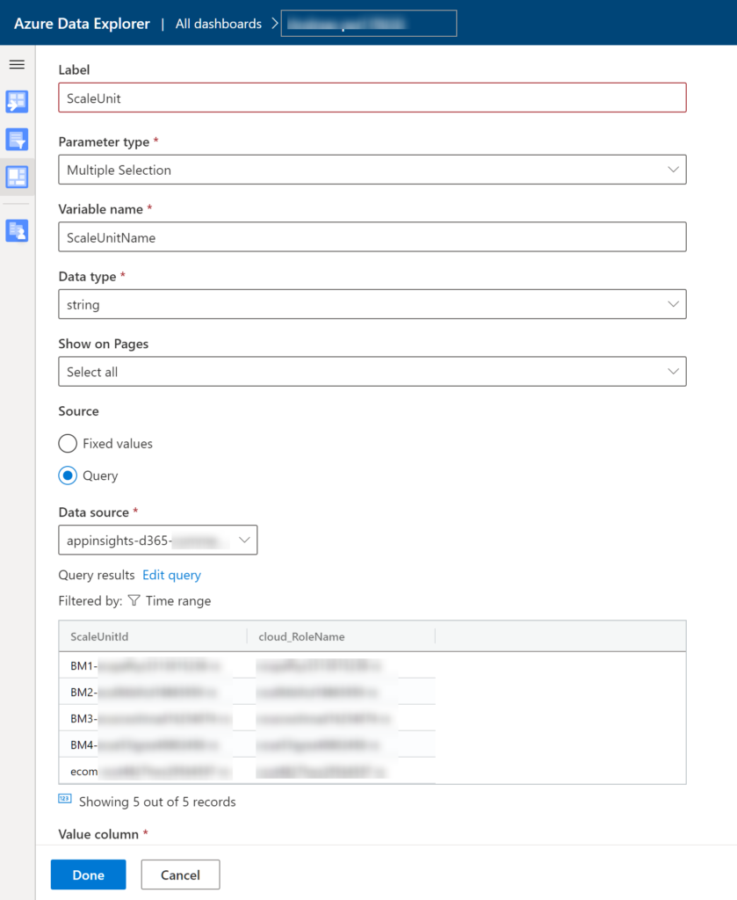The height and width of the screenshot is (900, 737).
Task: Click the Label input field containing ScaleUnit
Action: coord(372,98)
